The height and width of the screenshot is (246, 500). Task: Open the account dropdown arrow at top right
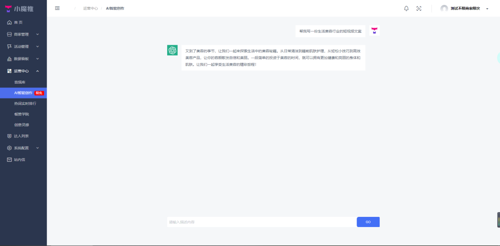[x=487, y=9]
